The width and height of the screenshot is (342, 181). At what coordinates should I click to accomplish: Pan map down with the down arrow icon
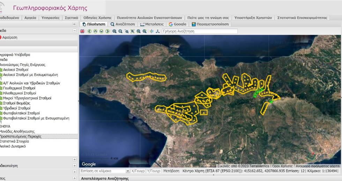[101, 31]
